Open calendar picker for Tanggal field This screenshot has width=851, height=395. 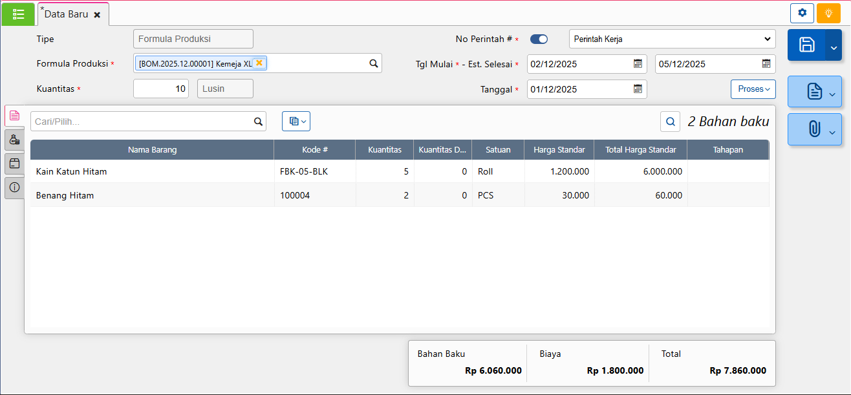point(638,89)
